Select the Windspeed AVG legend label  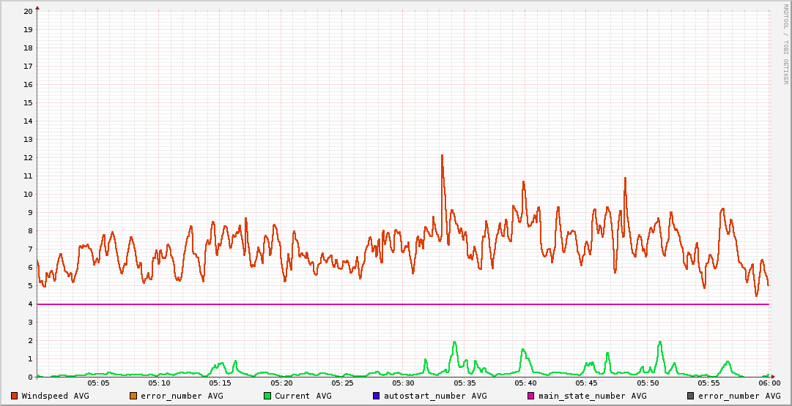tap(55, 396)
